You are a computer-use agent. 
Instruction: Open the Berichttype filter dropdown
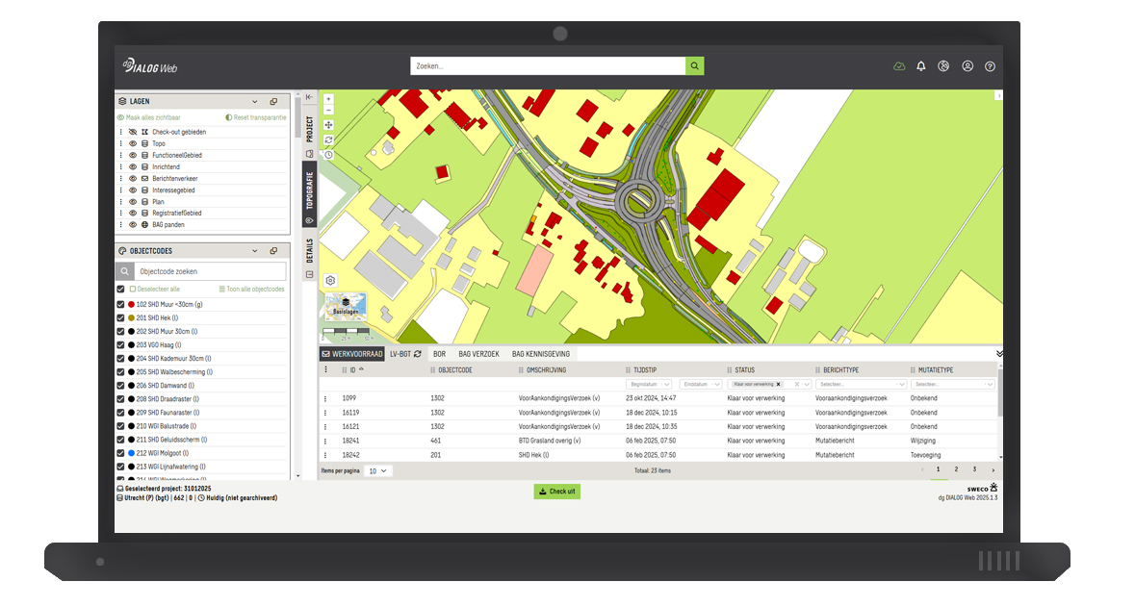(x=861, y=384)
